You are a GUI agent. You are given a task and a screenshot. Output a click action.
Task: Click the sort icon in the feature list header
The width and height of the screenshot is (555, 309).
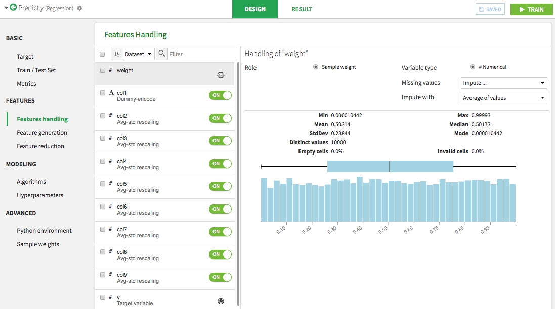(117, 54)
